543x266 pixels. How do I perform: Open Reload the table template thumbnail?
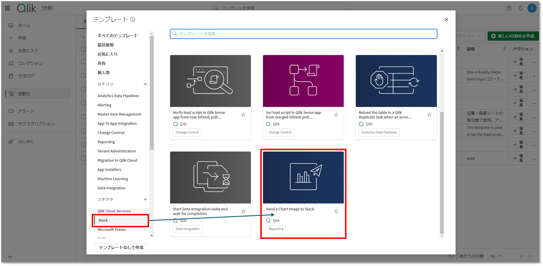[x=396, y=81]
